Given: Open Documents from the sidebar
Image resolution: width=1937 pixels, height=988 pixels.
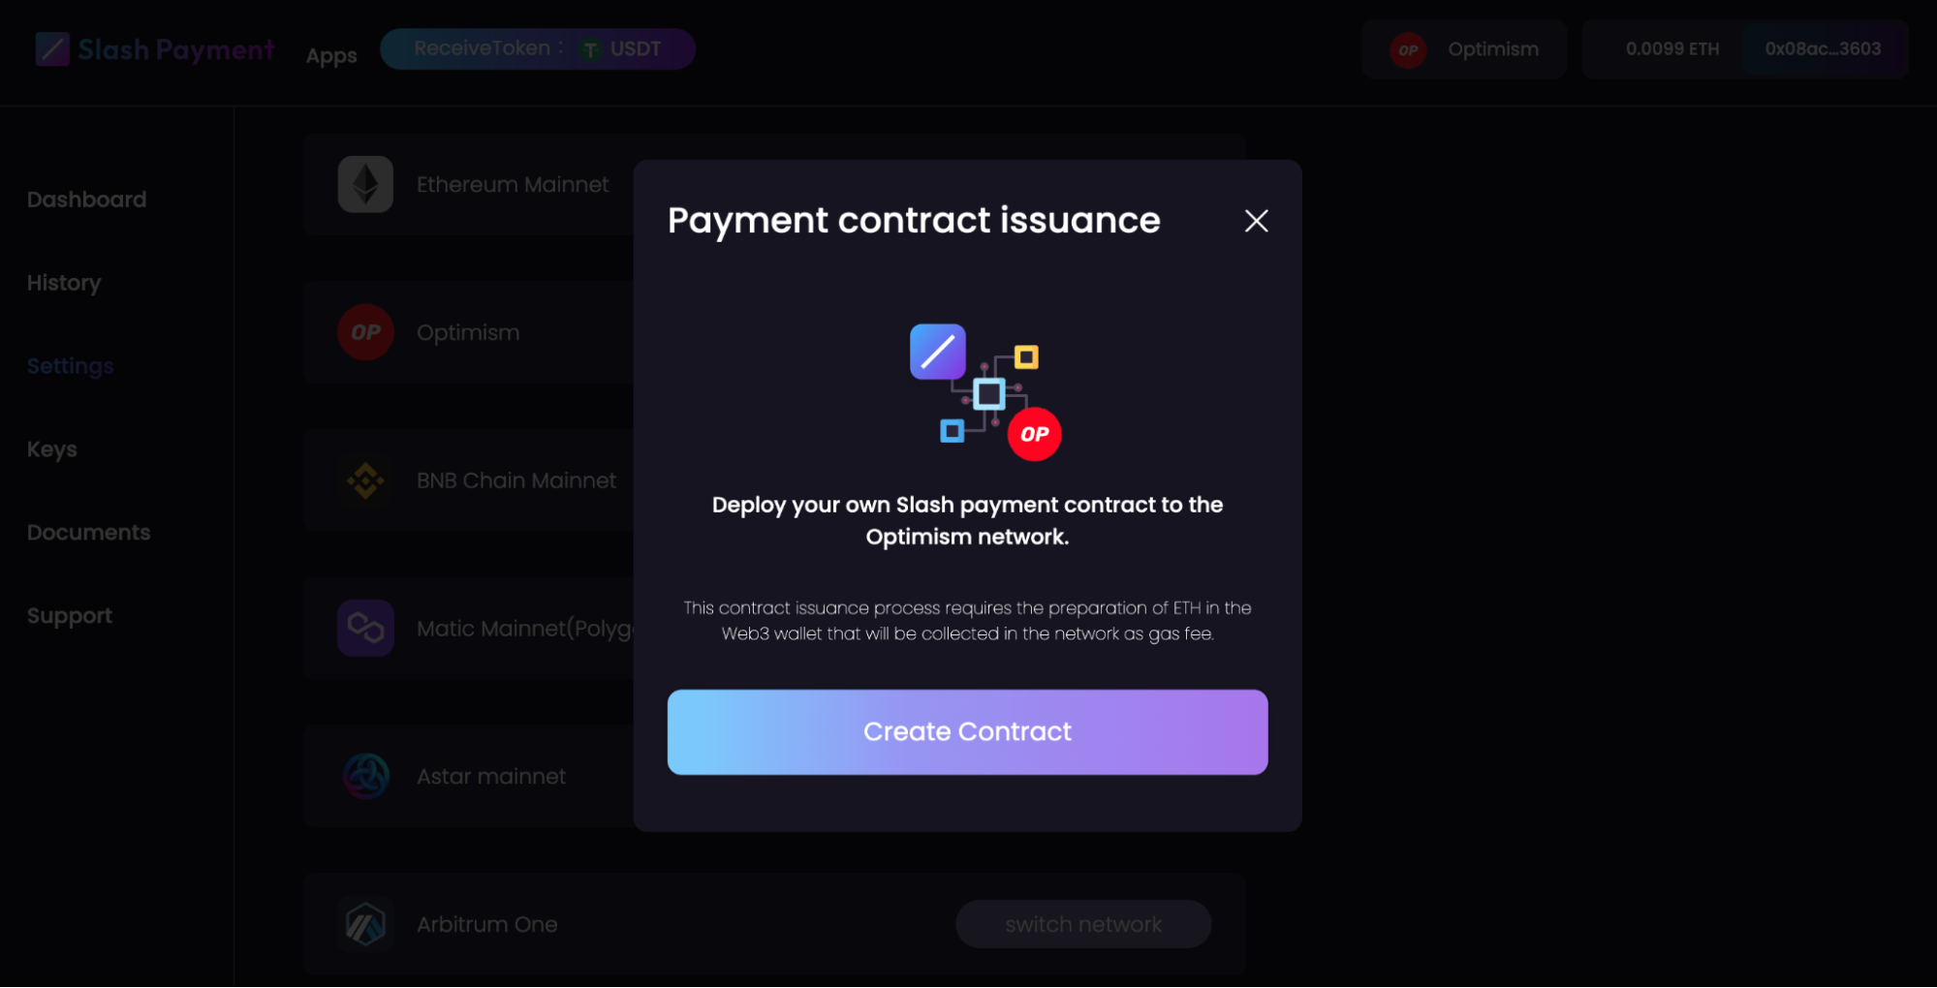Looking at the screenshot, I should point(88,533).
